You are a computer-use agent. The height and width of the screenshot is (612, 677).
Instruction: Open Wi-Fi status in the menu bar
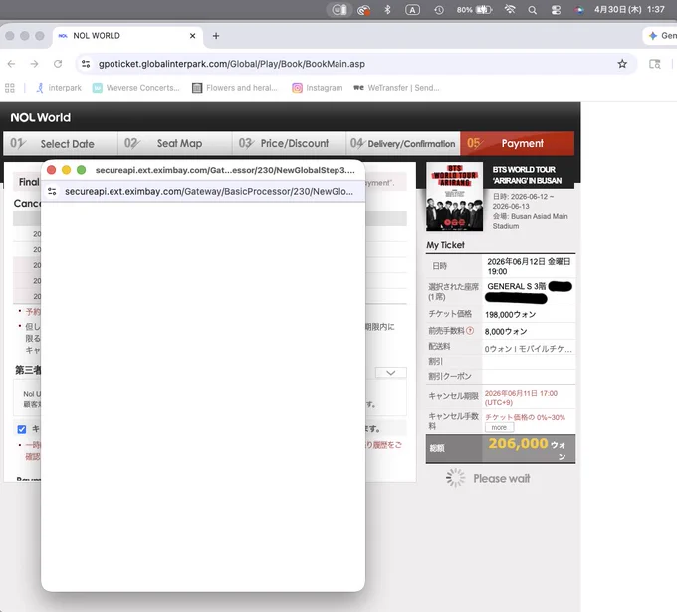click(x=510, y=10)
